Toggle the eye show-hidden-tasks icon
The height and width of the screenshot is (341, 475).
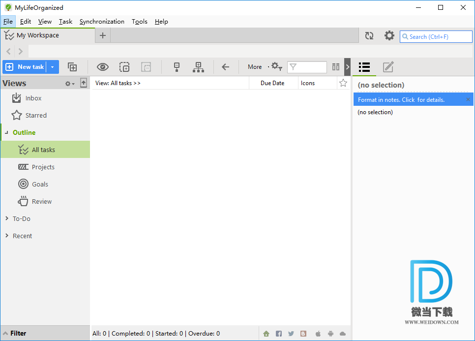(x=103, y=67)
